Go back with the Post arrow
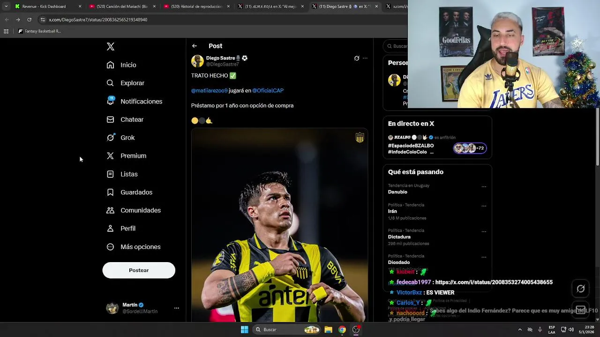 tap(195, 46)
